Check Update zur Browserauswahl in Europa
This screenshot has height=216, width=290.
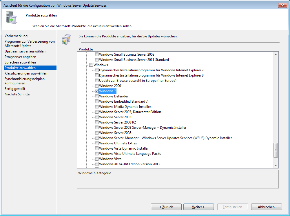tap(96, 81)
